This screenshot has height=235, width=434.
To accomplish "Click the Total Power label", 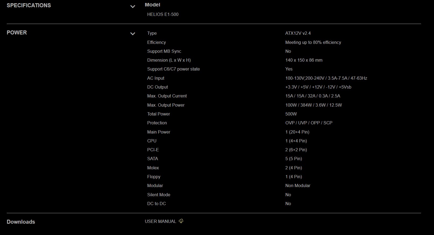I will coord(159,114).
